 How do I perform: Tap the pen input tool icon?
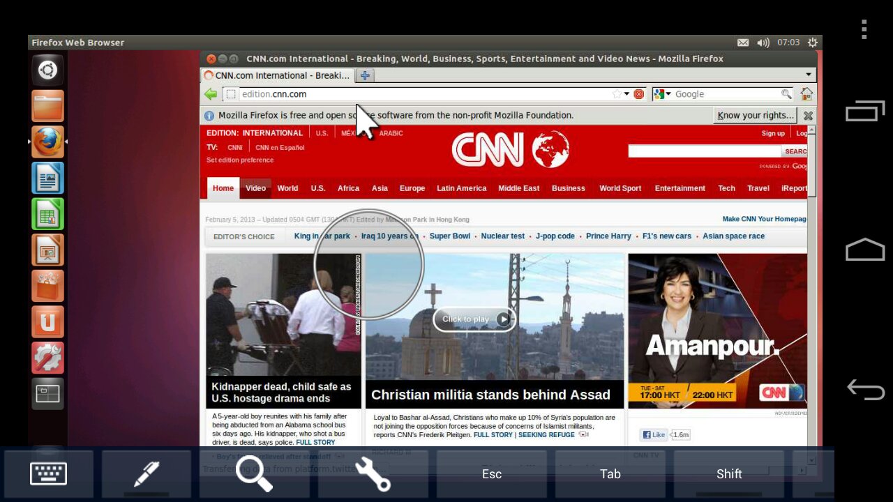tap(147, 474)
